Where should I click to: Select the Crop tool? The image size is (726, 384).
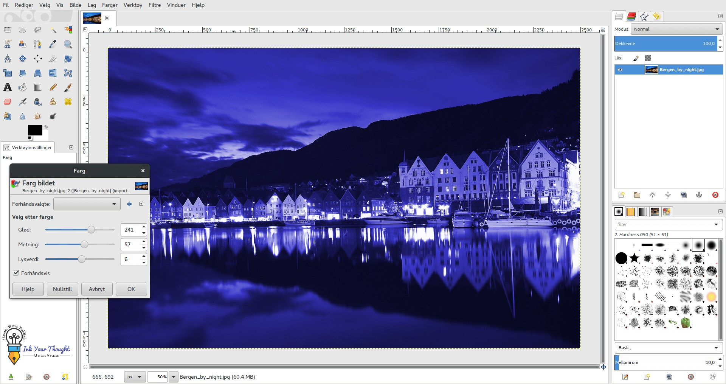point(53,59)
